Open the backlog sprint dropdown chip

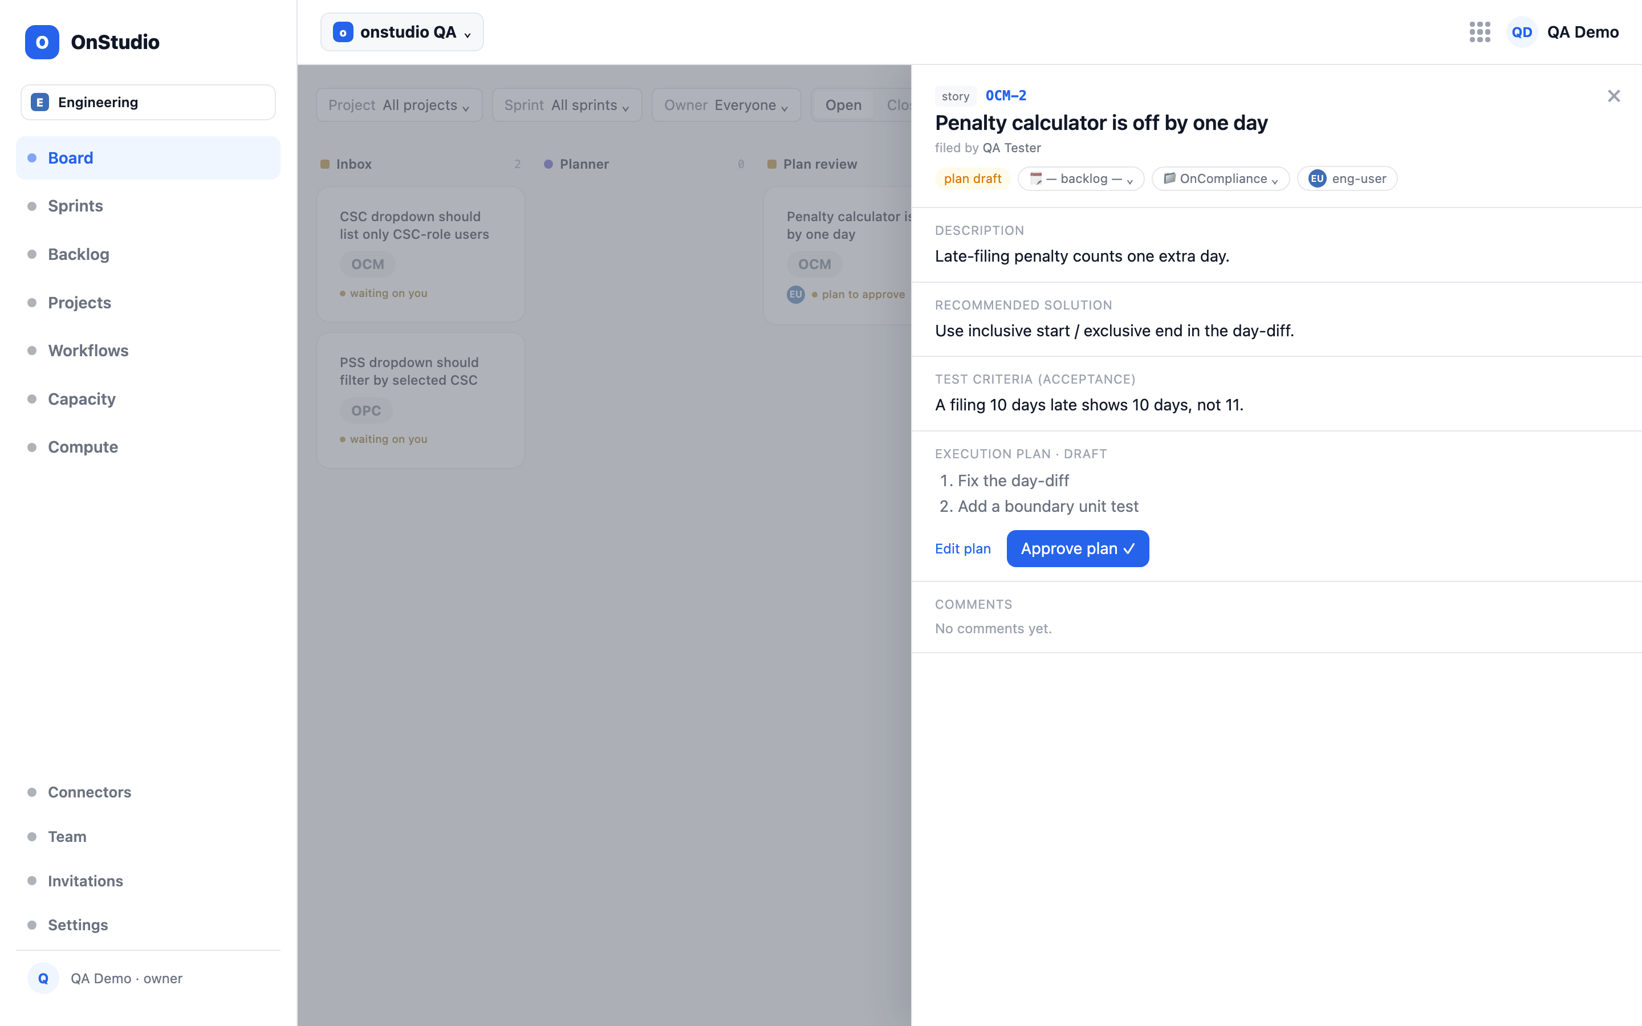click(x=1081, y=178)
